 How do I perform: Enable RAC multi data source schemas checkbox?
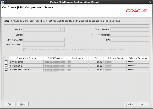point(25,50)
